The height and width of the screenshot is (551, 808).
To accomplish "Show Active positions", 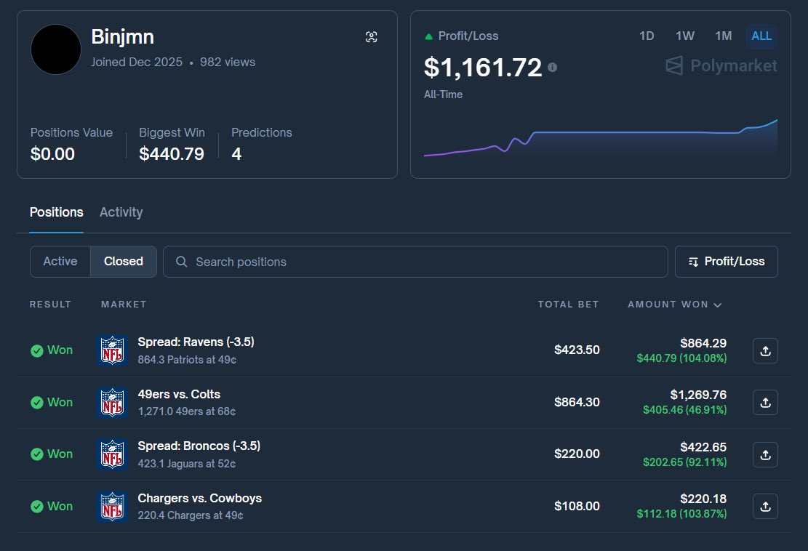I will [x=60, y=262].
